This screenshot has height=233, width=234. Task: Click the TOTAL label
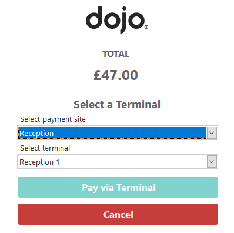click(116, 54)
